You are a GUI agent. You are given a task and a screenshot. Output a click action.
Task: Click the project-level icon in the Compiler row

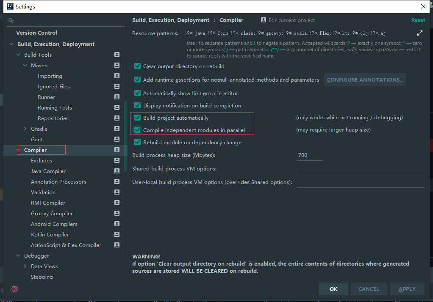tap(117, 150)
